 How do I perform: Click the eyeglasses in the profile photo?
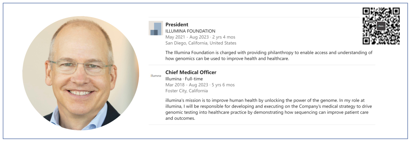click(80, 67)
